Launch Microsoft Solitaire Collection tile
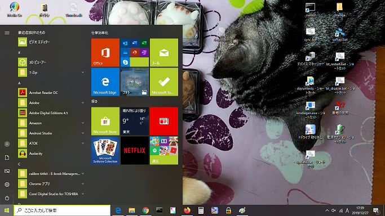Image resolution: width=385 pixels, height=216 pixels. click(105, 150)
